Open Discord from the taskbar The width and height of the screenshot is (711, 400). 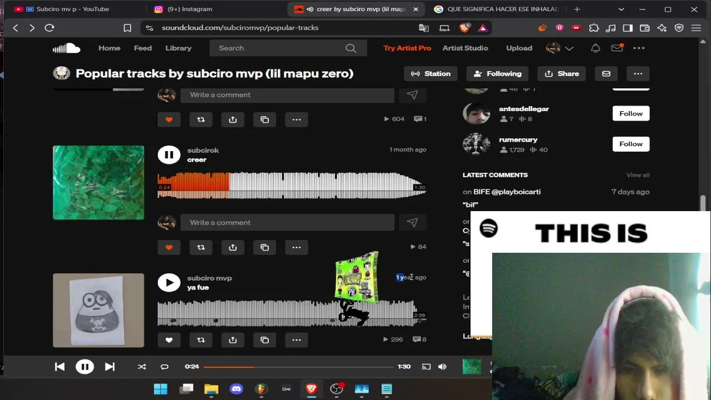[236, 389]
